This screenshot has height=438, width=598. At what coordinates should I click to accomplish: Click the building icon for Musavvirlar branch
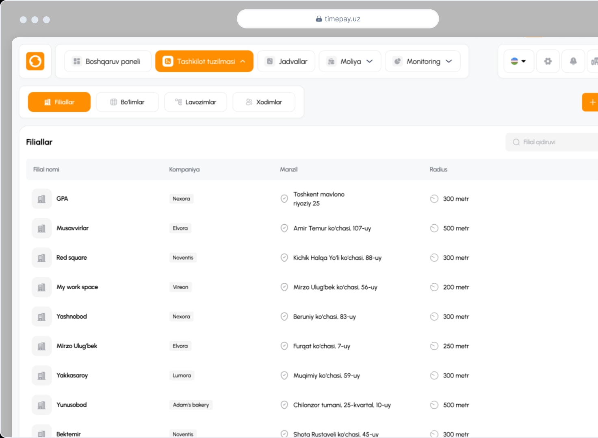[42, 228]
